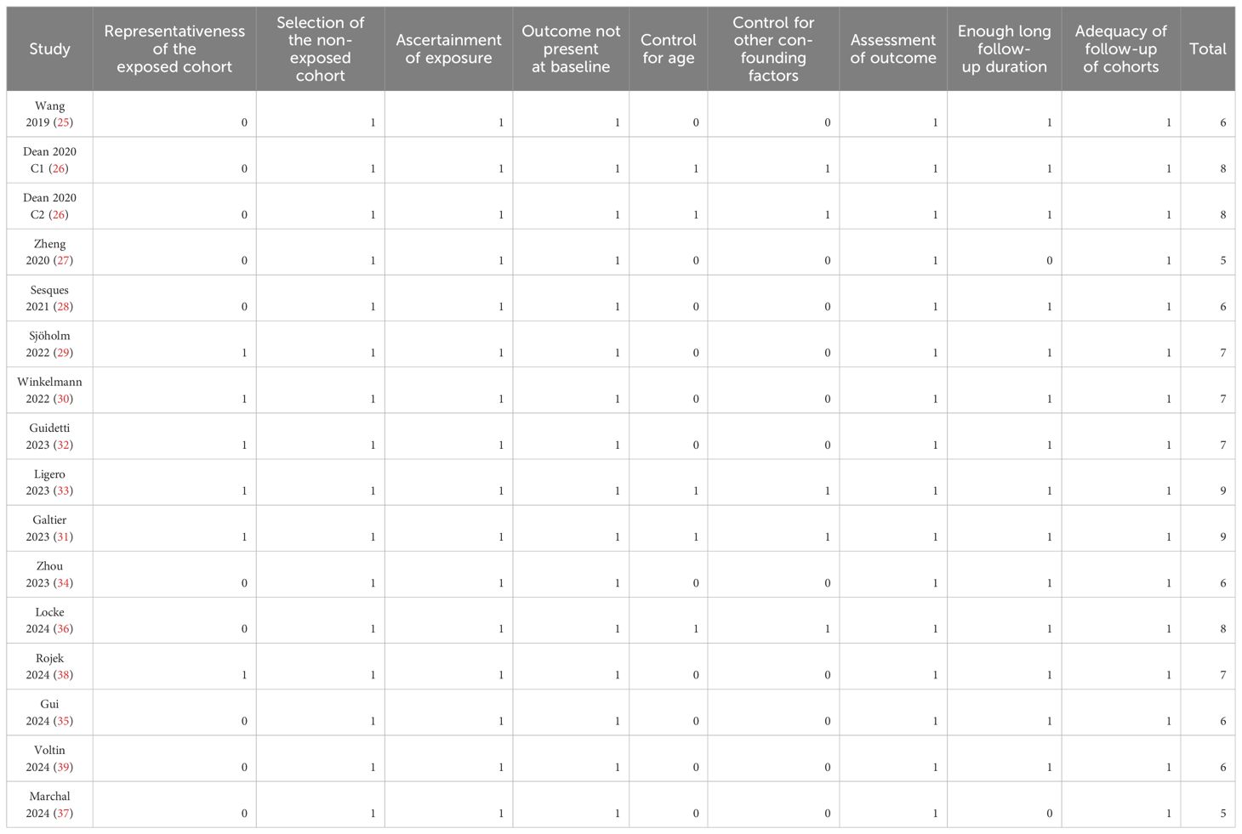Select follow-up duration 0 in Zheng 2020 row
Screen dimensions: 1242x834
(x=1049, y=260)
